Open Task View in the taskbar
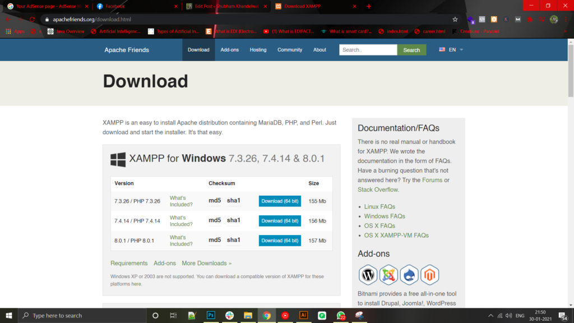This screenshot has width=574, height=323. (173, 315)
